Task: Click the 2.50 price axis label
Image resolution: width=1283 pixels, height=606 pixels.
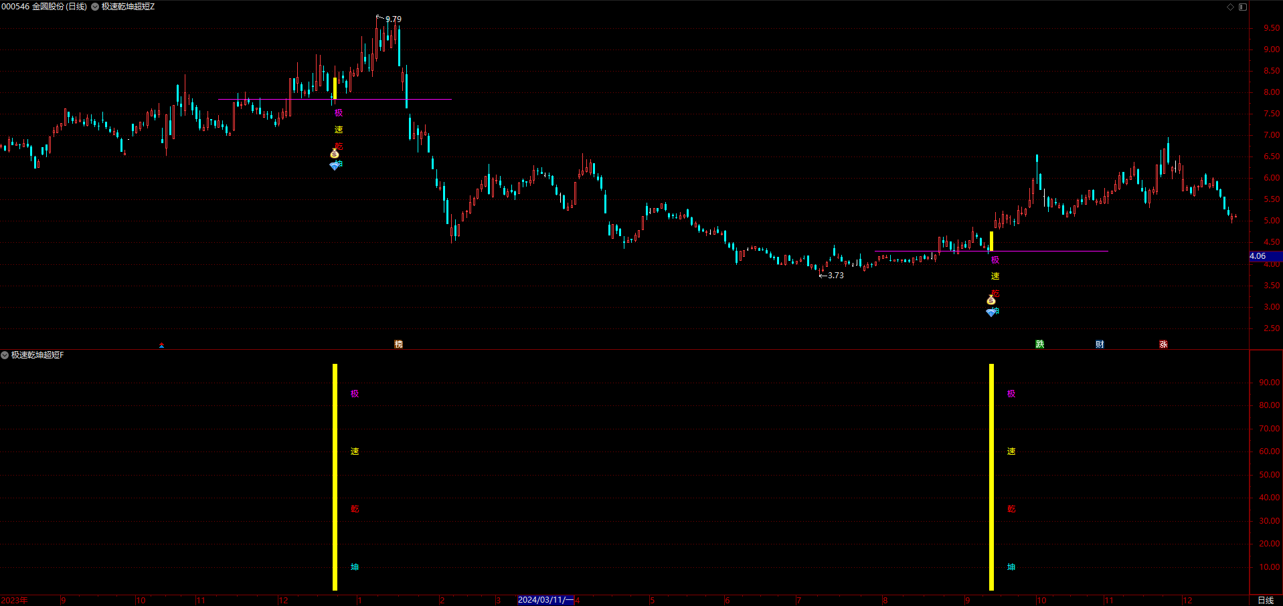Action: pos(1272,328)
